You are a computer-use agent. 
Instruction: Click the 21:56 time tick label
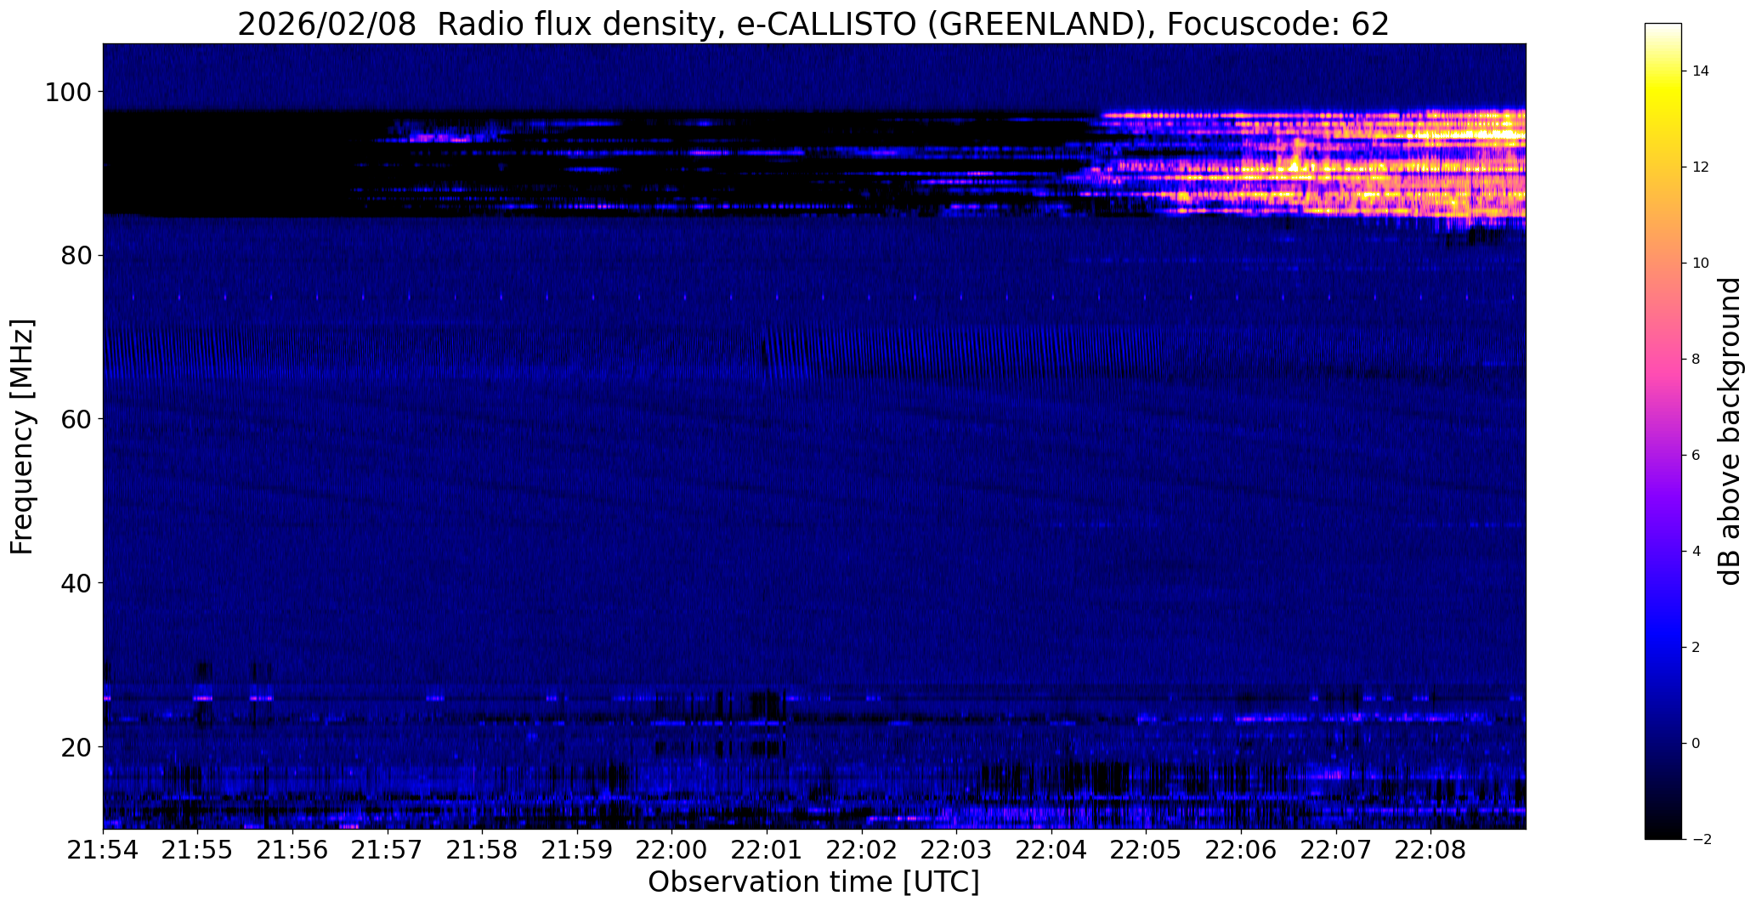pyautogui.click(x=292, y=849)
